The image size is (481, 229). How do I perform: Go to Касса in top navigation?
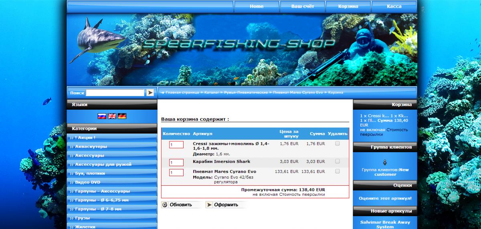click(394, 6)
